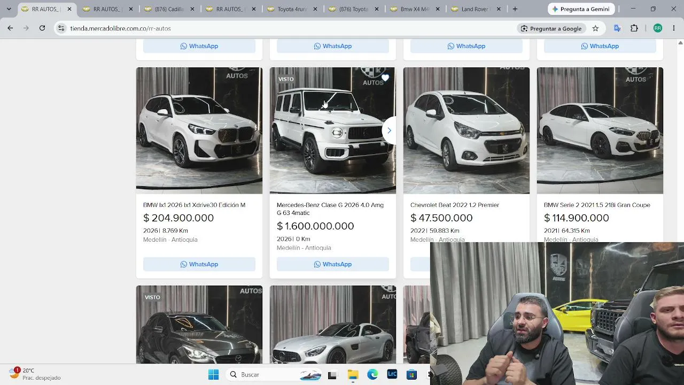This screenshot has width=684, height=385.
Task: Open the gray Mazda VISTO photo
Action: point(199,325)
